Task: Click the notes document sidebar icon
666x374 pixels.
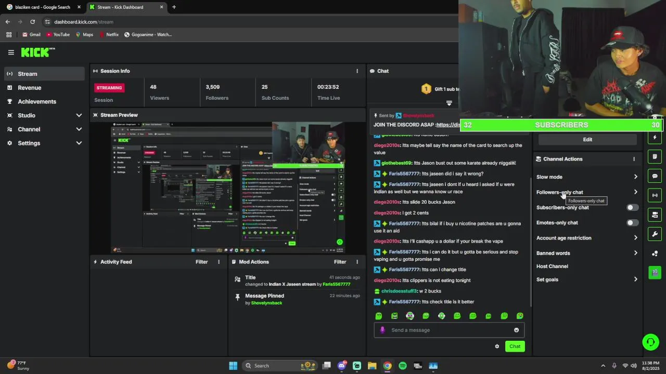Action: 655,156
